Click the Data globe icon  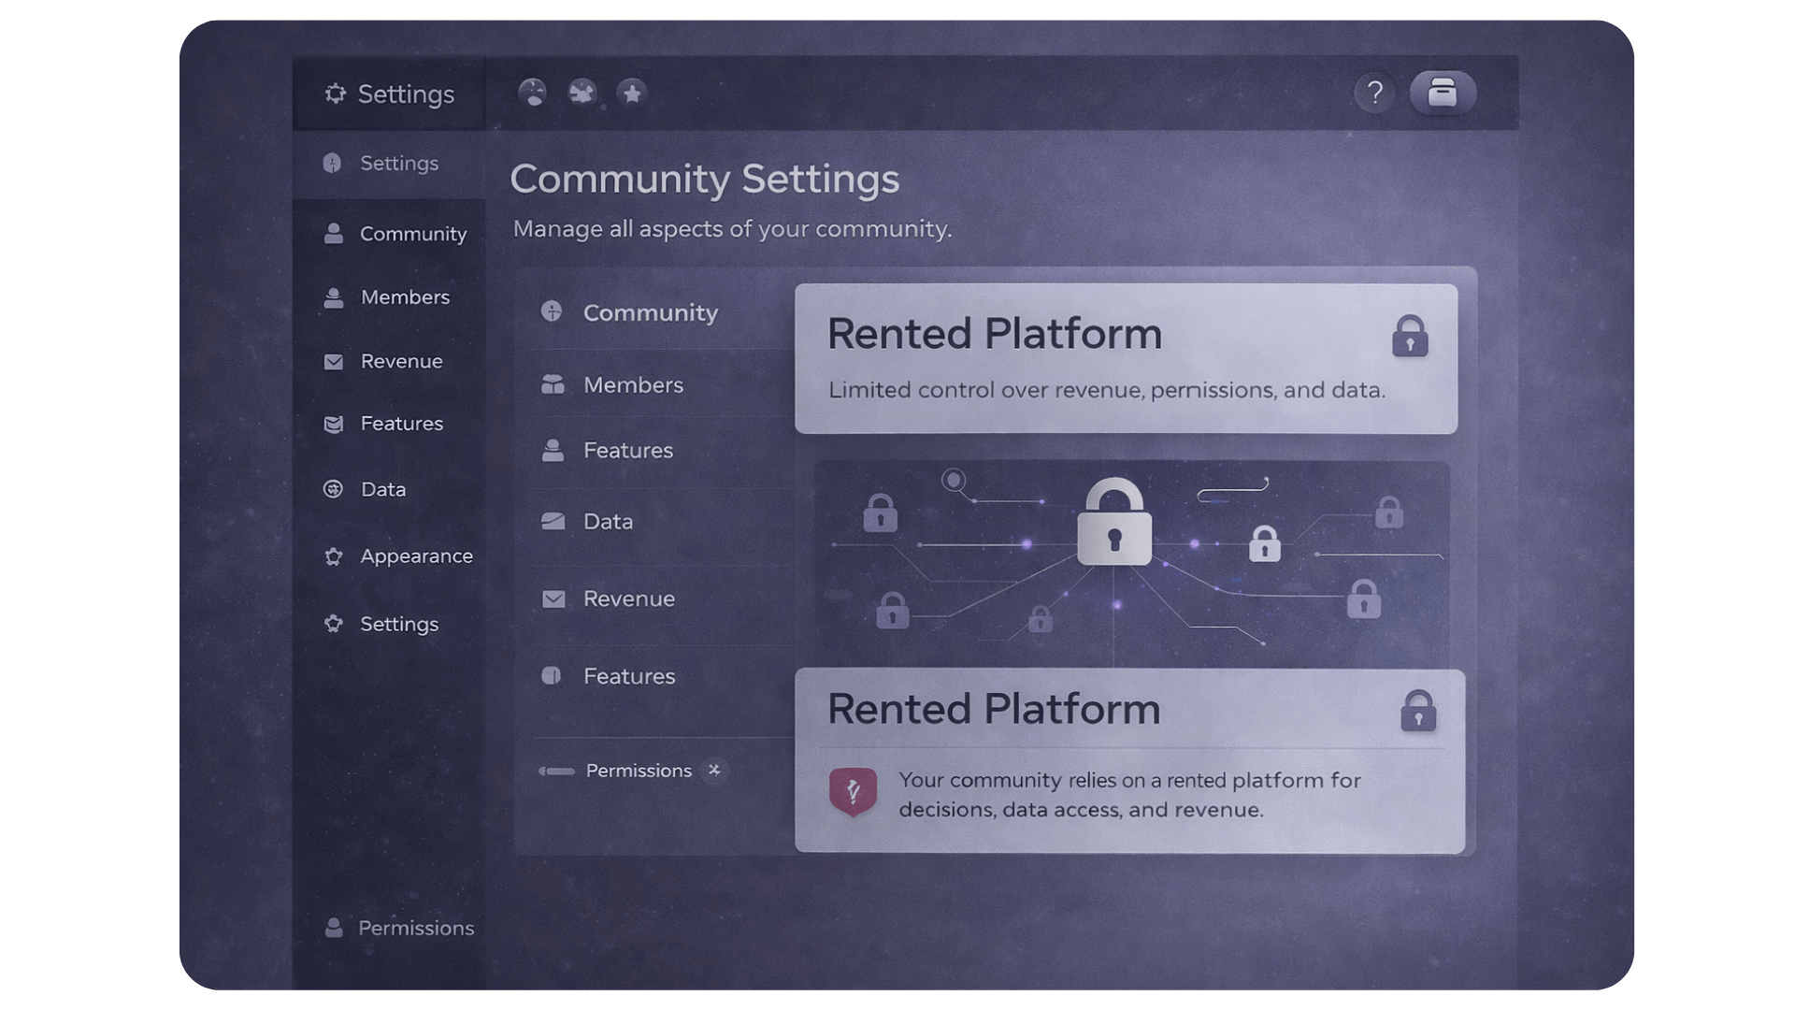(x=334, y=489)
